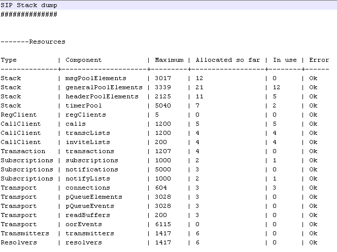Click the 'Component' column header
This screenshot has height=252, width=337.
click(x=83, y=60)
